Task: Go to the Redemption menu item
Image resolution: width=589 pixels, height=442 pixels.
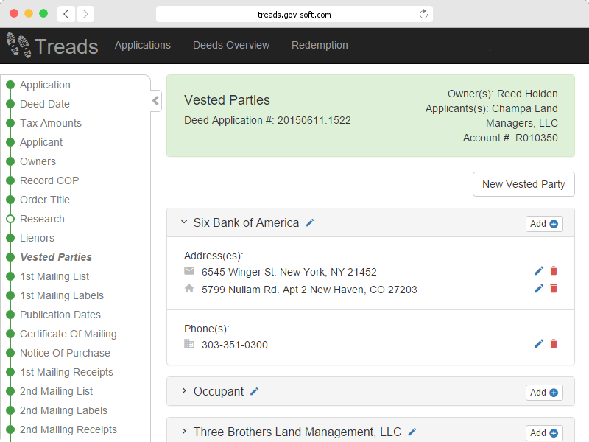Action: click(x=320, y=45)
